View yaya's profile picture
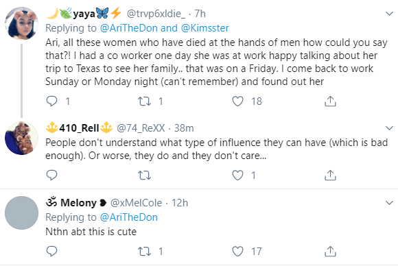This screenshot has height=266, width=398. coord(21,23)
